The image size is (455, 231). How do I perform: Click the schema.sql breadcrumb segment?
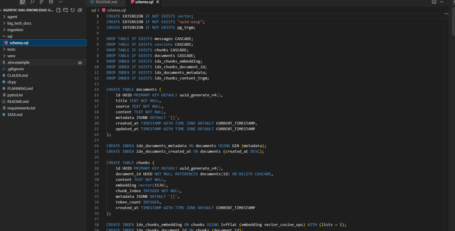point(116,10)
